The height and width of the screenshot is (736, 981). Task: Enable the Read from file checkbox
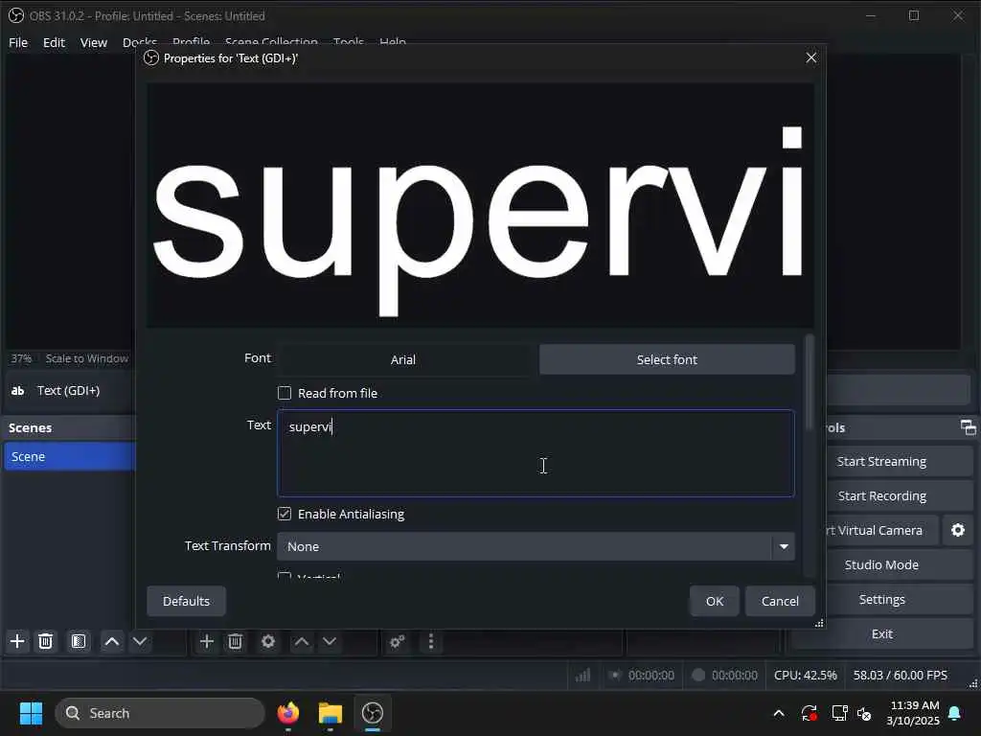coord(285,393)
